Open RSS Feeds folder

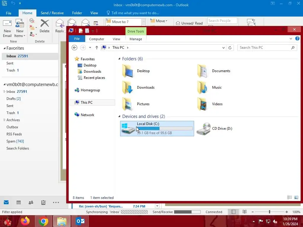pyautogui.click(x=14, y=134)
